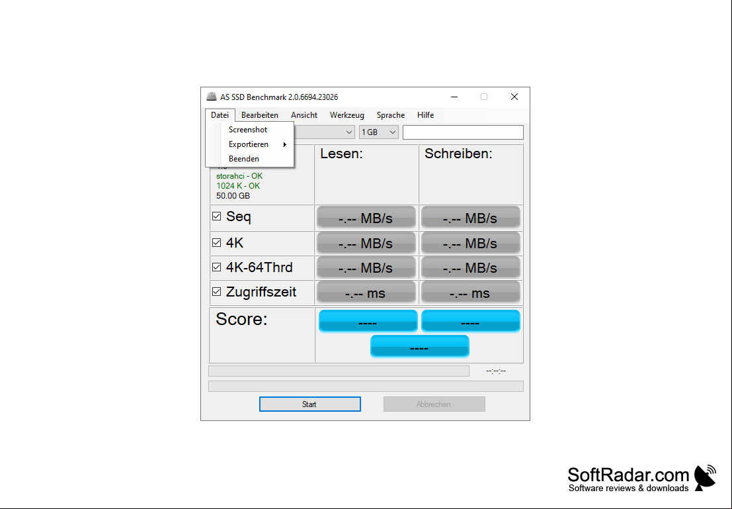Click the 'storahci - OK' status text

pos(239,176)
